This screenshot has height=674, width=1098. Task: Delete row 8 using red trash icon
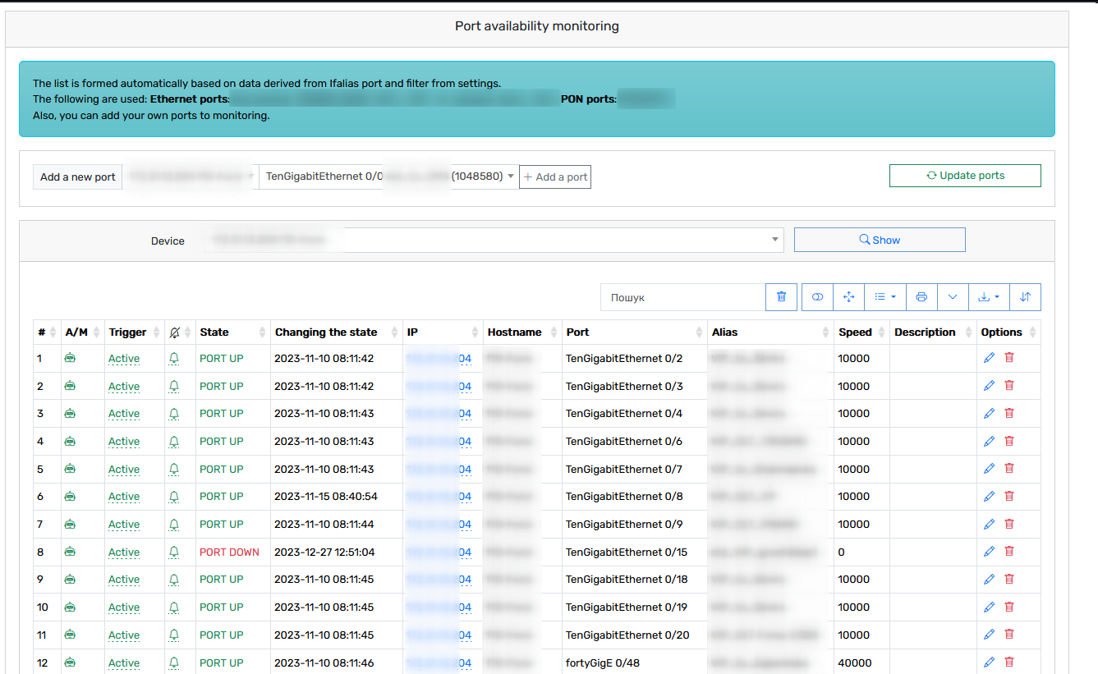point(1009,552)
